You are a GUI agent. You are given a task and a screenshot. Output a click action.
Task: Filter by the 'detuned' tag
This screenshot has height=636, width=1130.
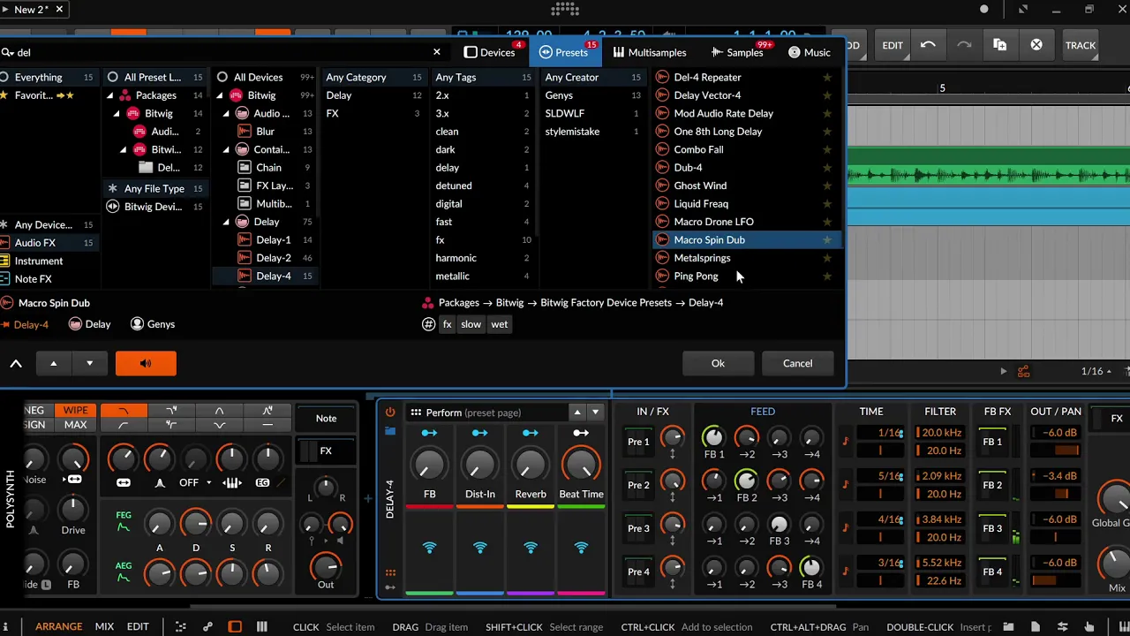pos(482,185)
